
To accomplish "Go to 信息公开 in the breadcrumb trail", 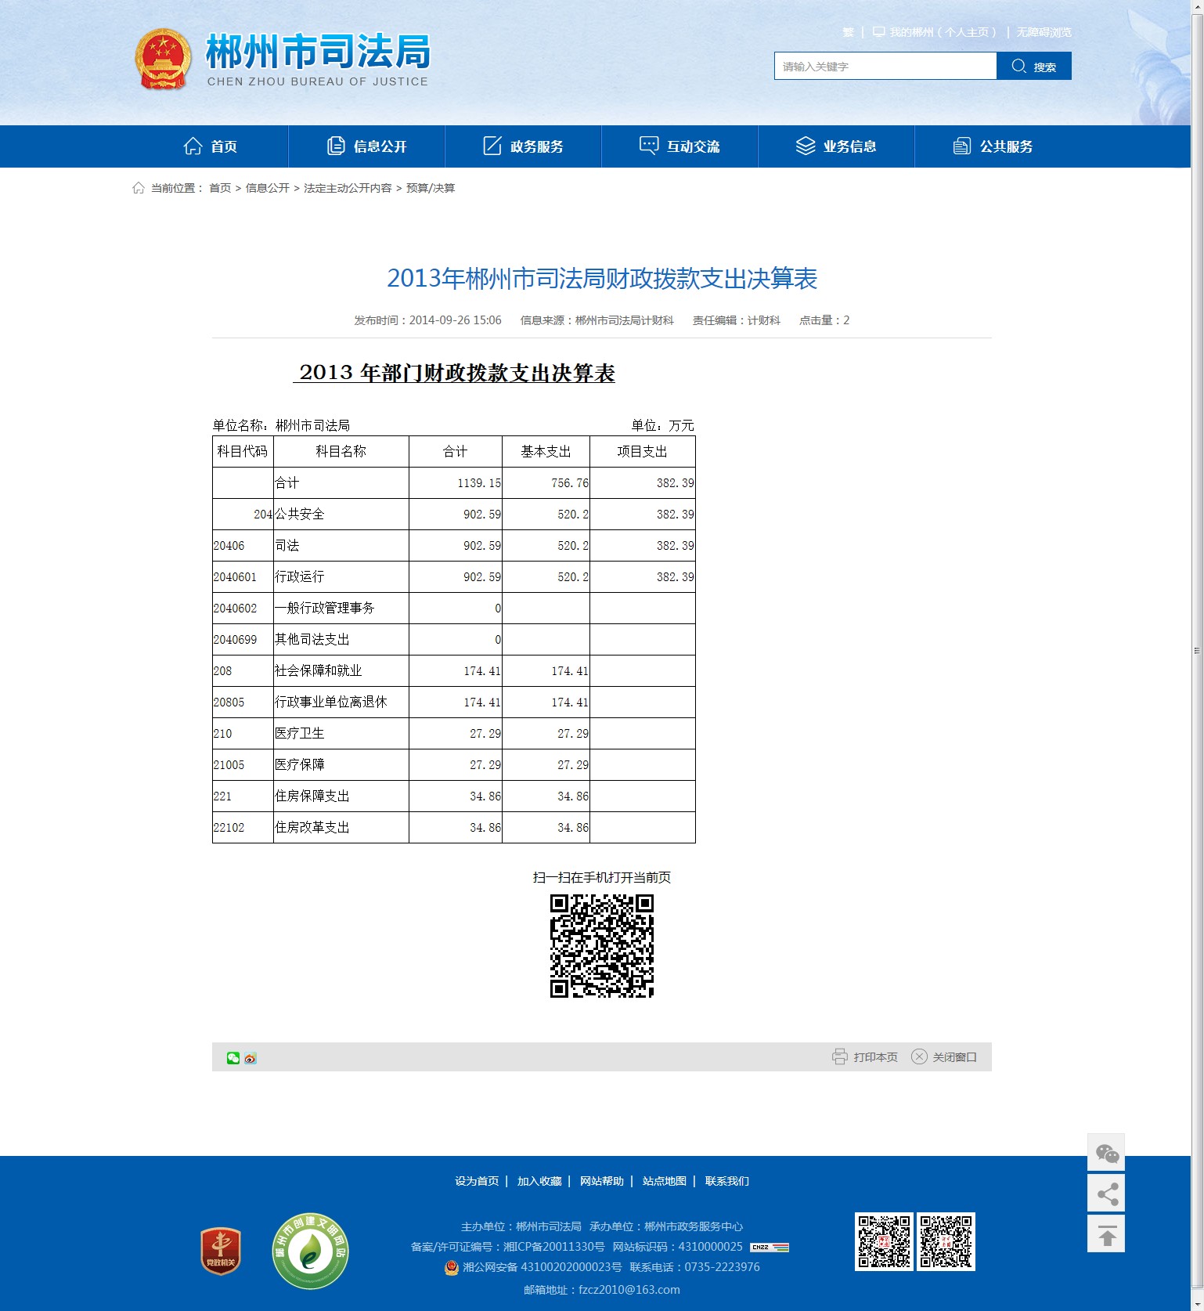I will [268, 188].
